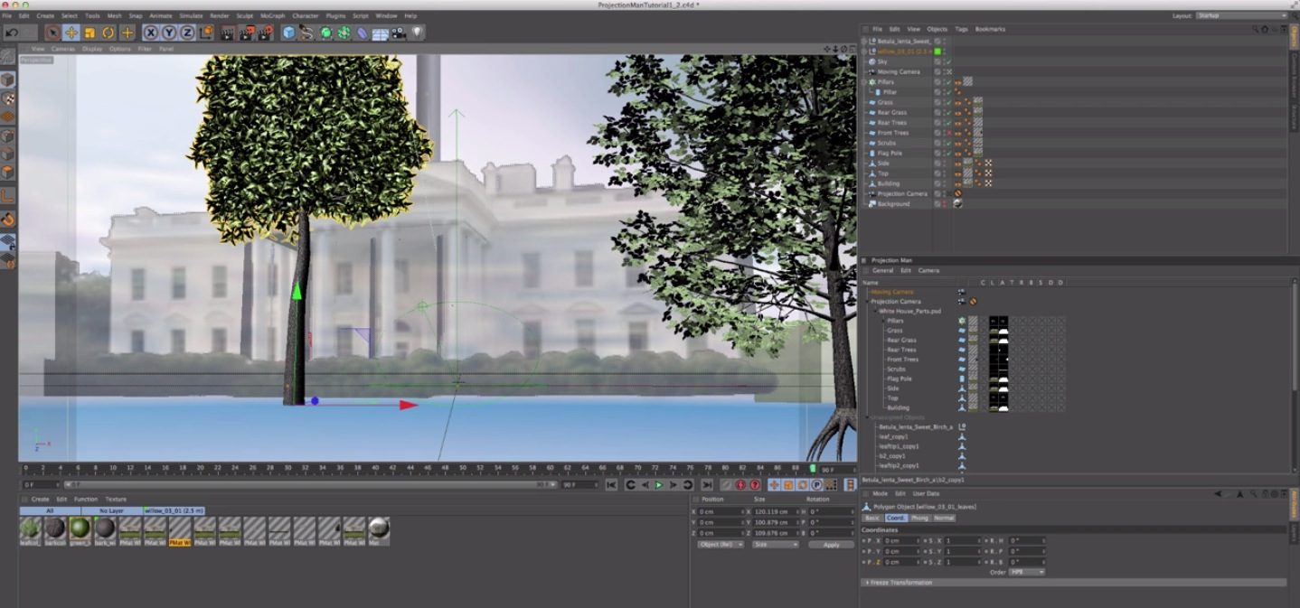The image size is (1300, 608).
Task: Toggle the Grass layer's enable checkmark
Action: point(948,102)
